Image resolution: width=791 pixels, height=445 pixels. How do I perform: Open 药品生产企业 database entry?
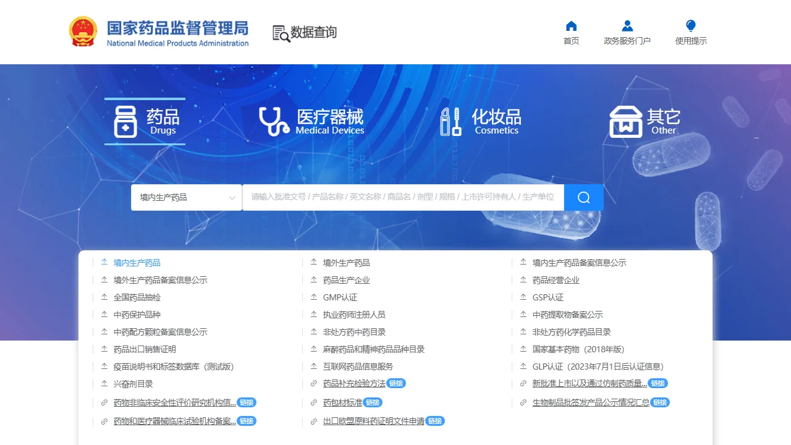pos(346,280)
